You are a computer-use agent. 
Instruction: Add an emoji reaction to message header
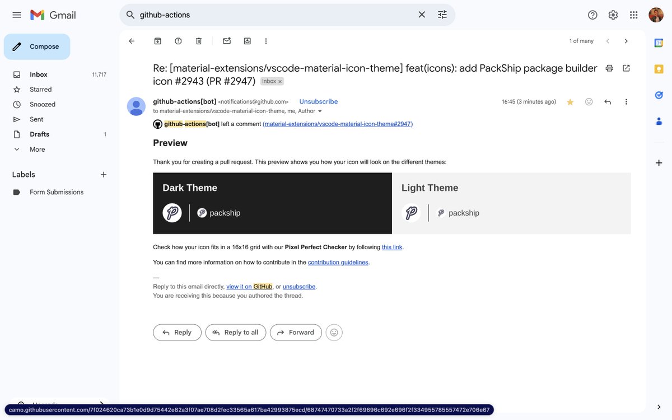(x=589, y=102)
